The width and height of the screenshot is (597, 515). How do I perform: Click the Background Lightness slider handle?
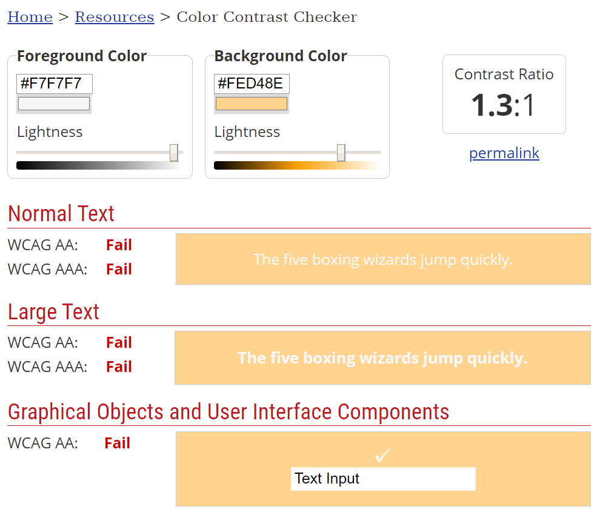coord(341,153)
